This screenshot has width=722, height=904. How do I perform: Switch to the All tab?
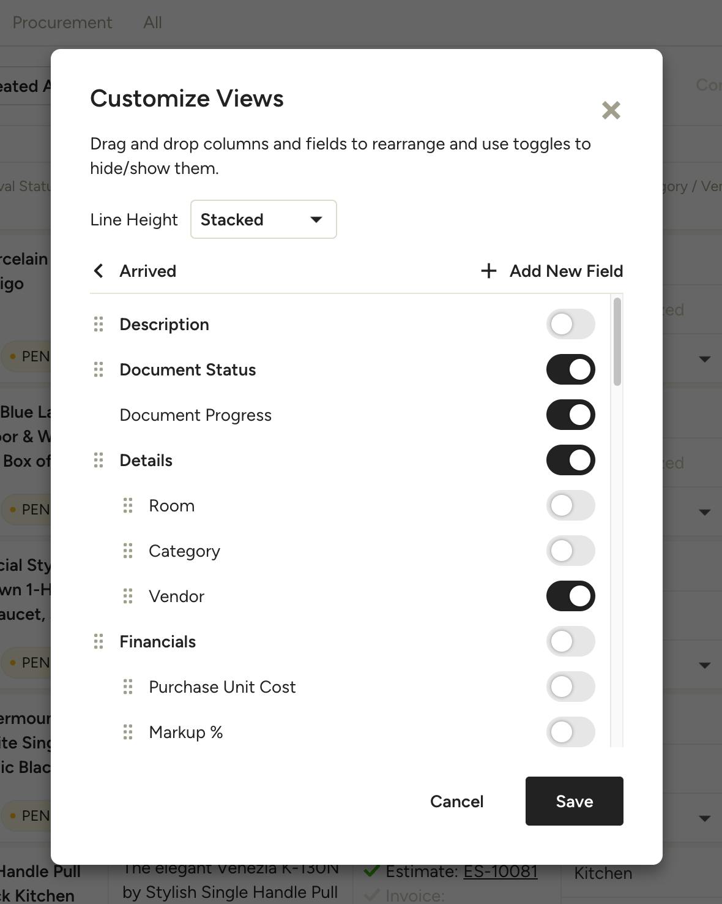[x=152, y=23]
